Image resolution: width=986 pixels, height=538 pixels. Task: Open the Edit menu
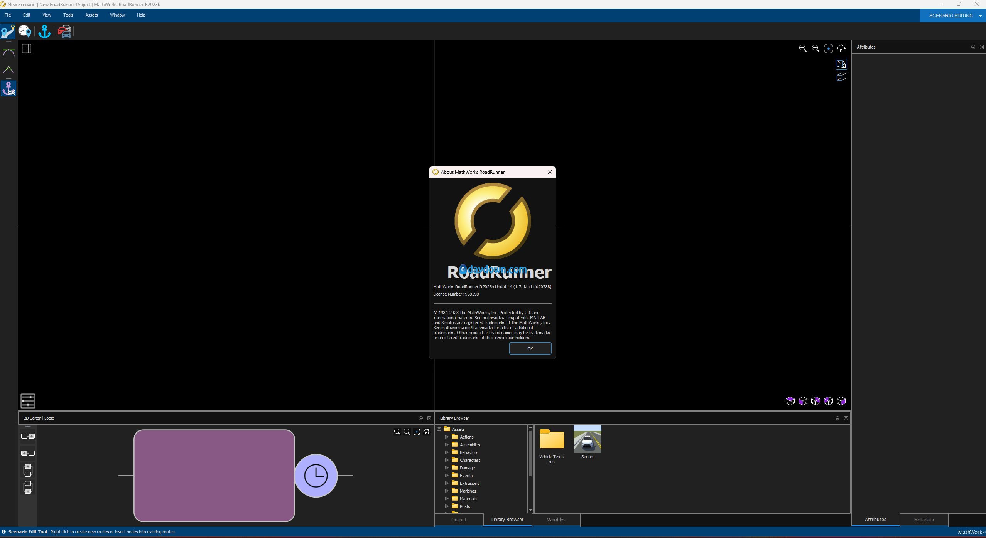(27, 15)
